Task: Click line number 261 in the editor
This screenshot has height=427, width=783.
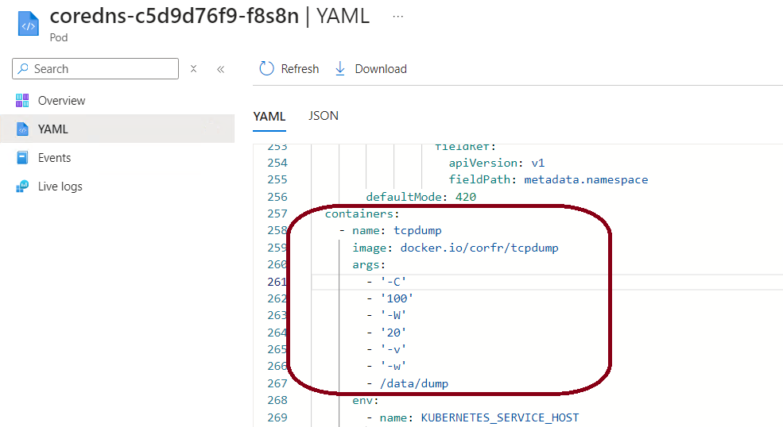Action: 277,282
